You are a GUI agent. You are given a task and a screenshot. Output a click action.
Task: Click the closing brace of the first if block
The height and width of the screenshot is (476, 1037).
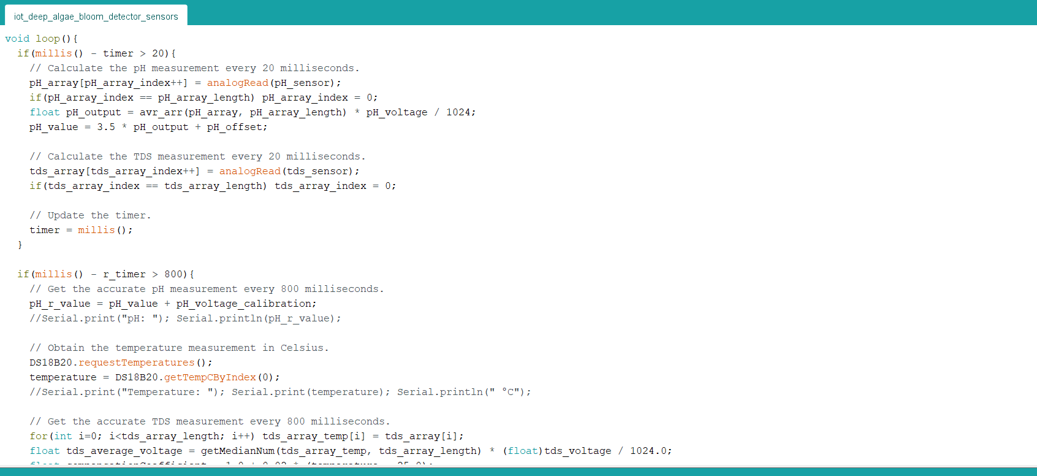[x=20, y=245]
